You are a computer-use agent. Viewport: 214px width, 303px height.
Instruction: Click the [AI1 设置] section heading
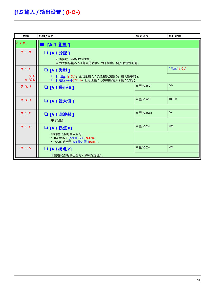click(59, 45)
